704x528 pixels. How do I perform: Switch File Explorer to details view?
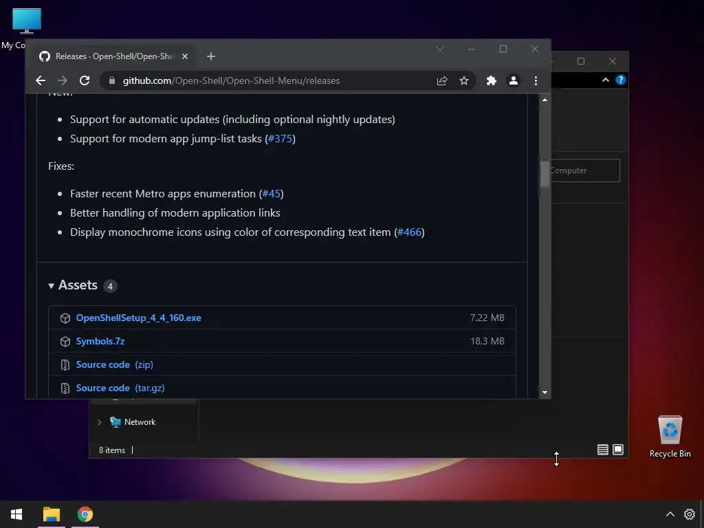point(603,450)
